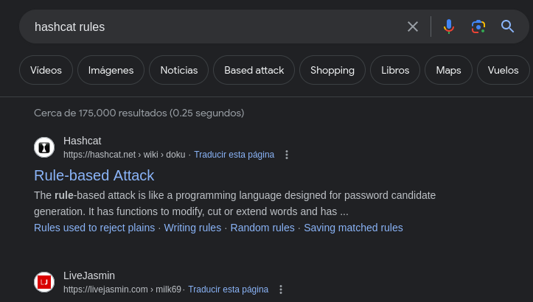
Task: Open the Saving matched rules sitelink
Action: click(x=353, y=228)
